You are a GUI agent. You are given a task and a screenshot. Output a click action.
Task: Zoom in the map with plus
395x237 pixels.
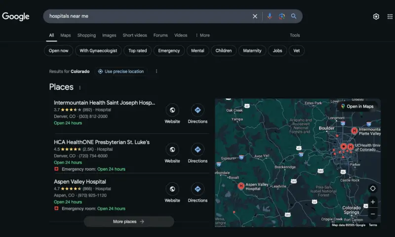(373, 202)
